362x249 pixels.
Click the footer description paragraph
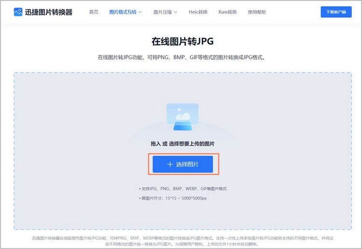182,241
